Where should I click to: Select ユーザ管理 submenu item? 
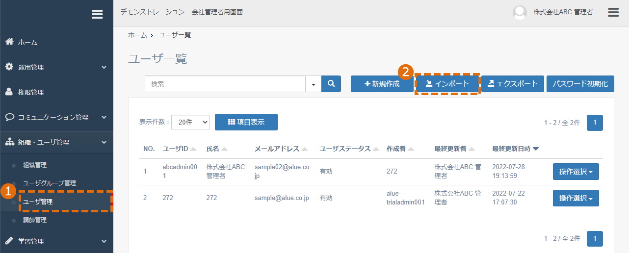coord(38,202)
